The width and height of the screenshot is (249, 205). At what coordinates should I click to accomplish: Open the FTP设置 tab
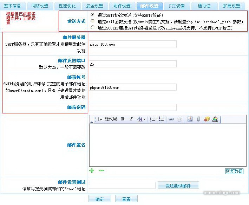click(x=177, y=6)
